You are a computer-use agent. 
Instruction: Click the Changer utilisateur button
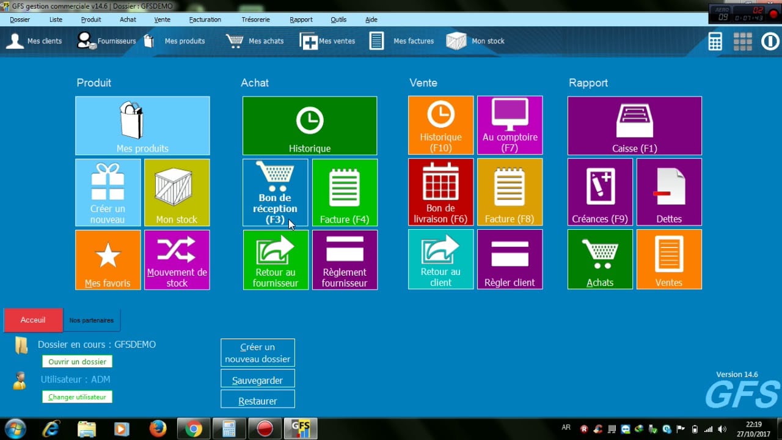tap(77, 397)
